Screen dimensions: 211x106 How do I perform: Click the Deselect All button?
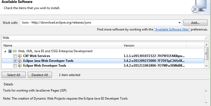tap(40, 75)
